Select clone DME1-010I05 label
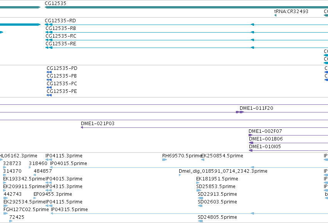This screenshot has height=223, width=328. (x=265, y=147)
